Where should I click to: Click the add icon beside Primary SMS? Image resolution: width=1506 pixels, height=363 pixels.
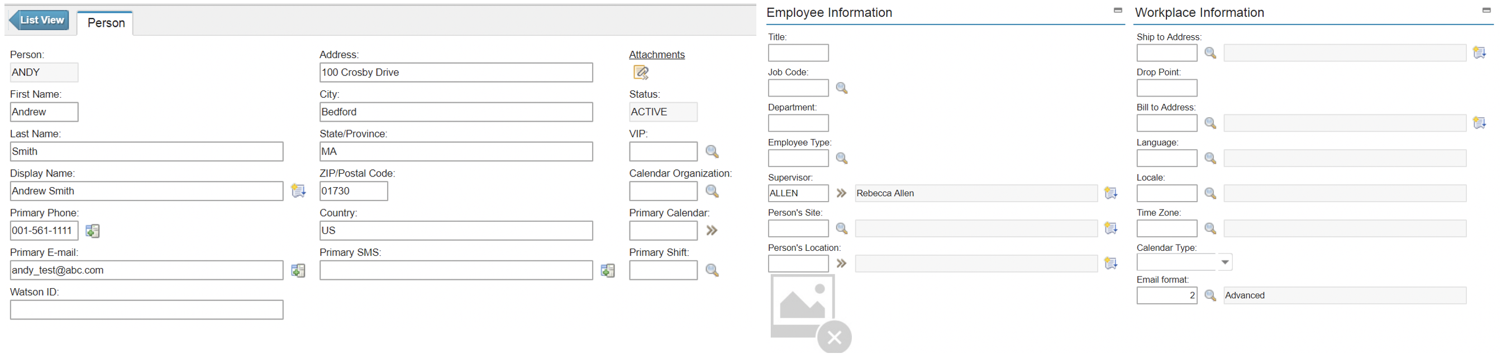pyautogui.click(x=607, y=271)
